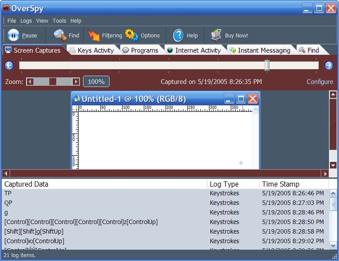
Task: Go to next capture with right arrow
Action: 329,65
